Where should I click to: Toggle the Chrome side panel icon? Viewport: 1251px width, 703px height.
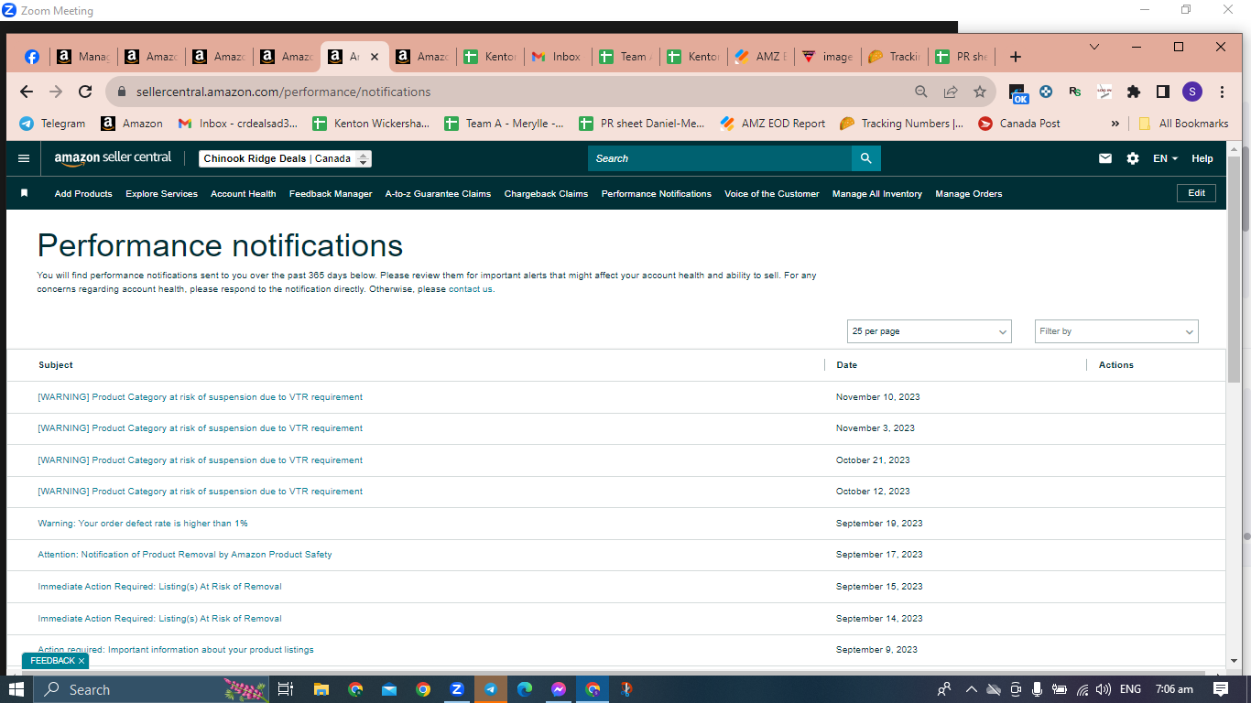1163,92
